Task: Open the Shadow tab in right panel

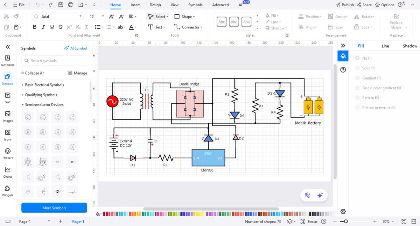Action: click(x=410, y=46)
